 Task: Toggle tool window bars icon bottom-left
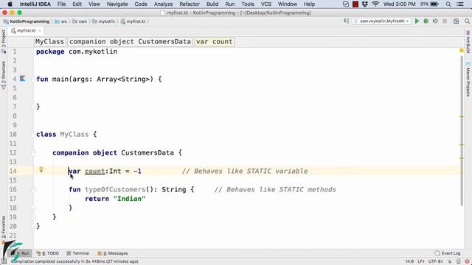(x=4, y=261)
